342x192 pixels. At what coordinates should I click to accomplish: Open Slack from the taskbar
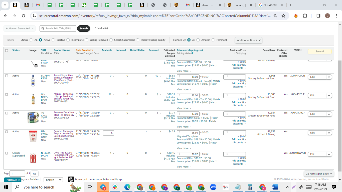click(115, 187)
